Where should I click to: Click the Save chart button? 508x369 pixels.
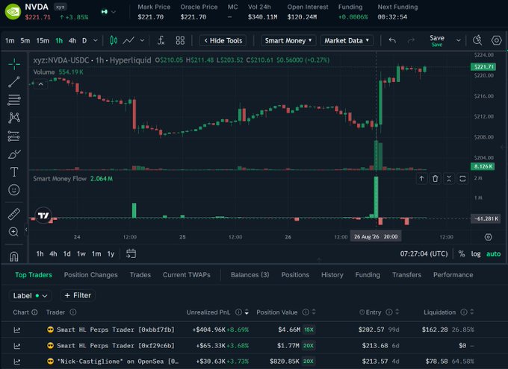pos(437,40)
